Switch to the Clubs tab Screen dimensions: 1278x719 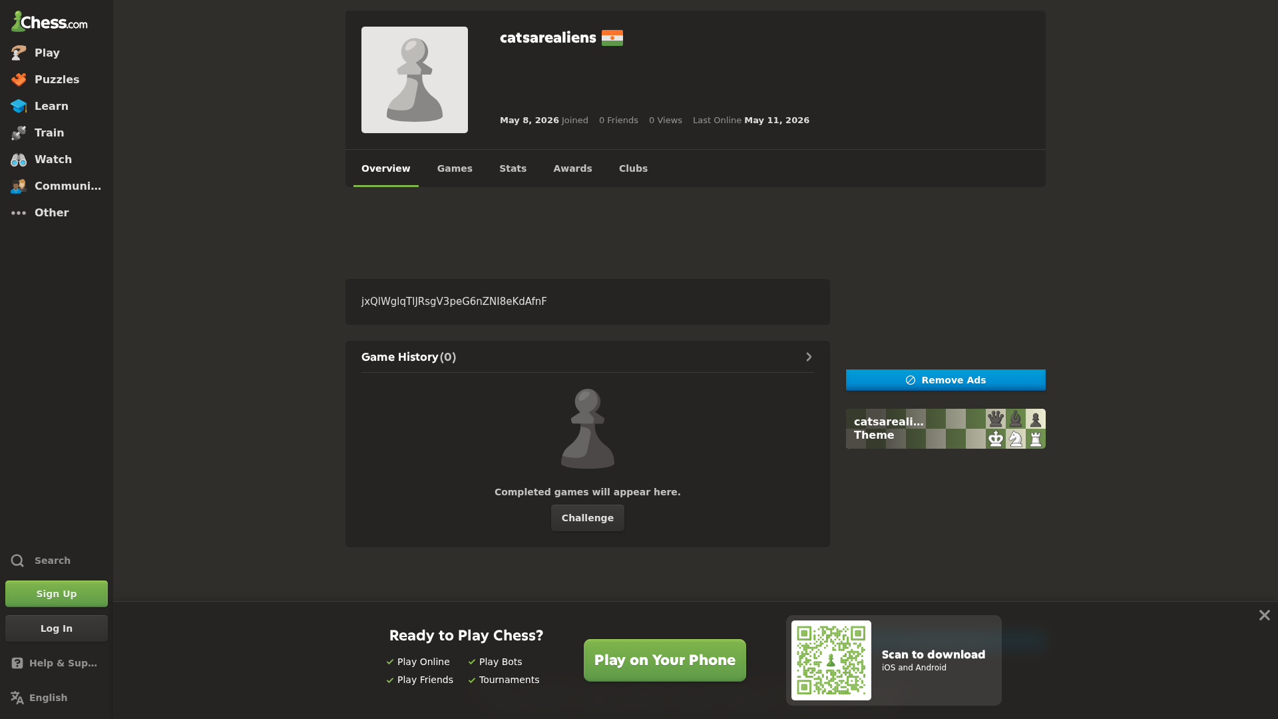(633, 168)
